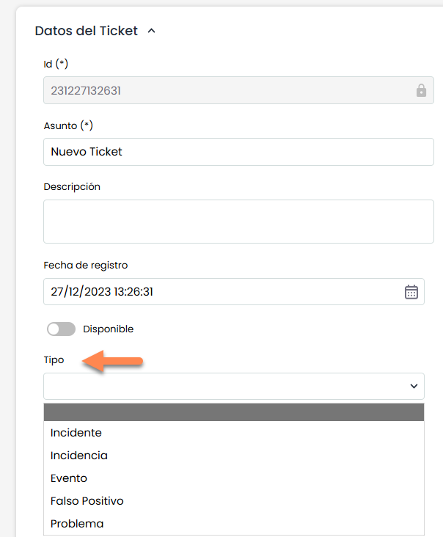Choose Evento from dropdown list
This screenshot has width=443, height=537.
click(x=69, y=478)
